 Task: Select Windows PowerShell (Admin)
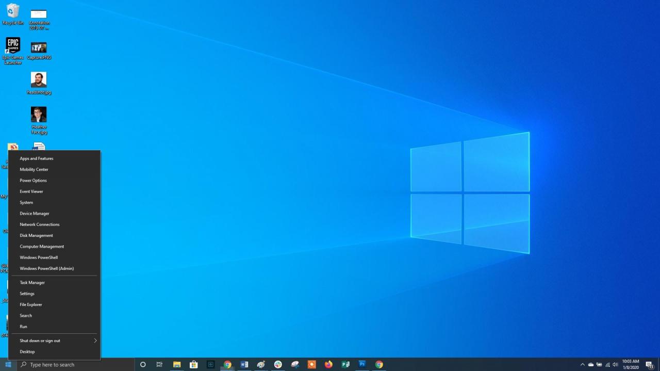[x=46, y=268]
